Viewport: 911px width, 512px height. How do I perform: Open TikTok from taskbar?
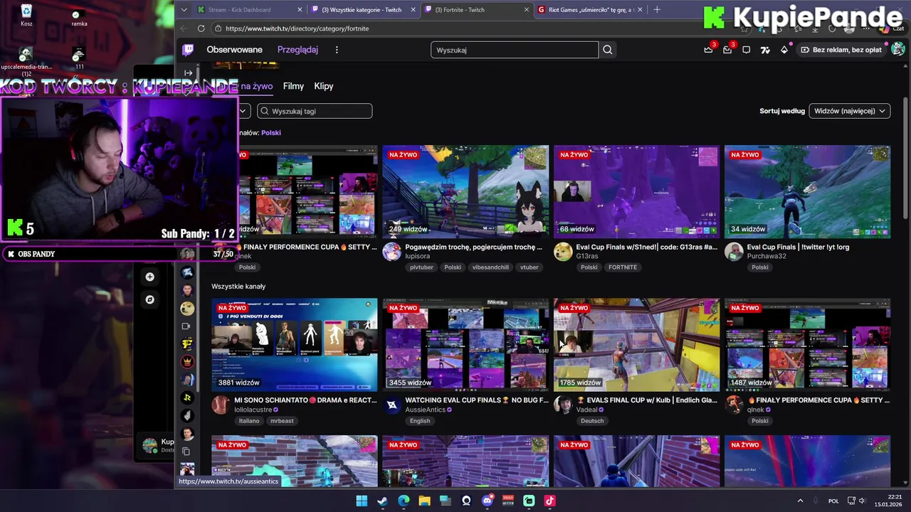click(549, 501)
